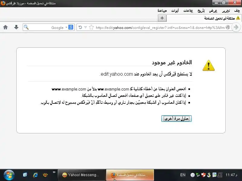This screenshot has width=242, height=181.
Task: Click the site identity globe icon
Action: [228, 27]
